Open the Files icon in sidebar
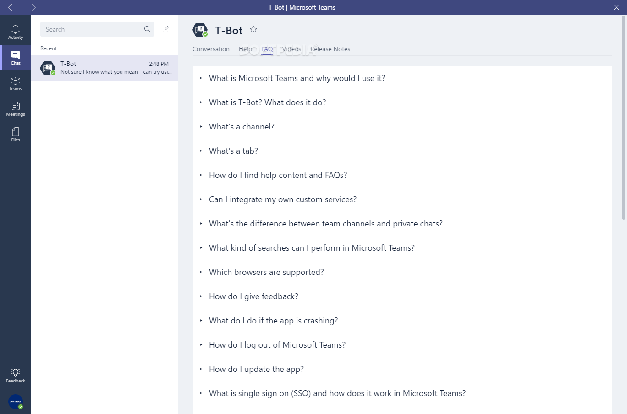Viewport: 627px width, 414px height. (16, 132)
